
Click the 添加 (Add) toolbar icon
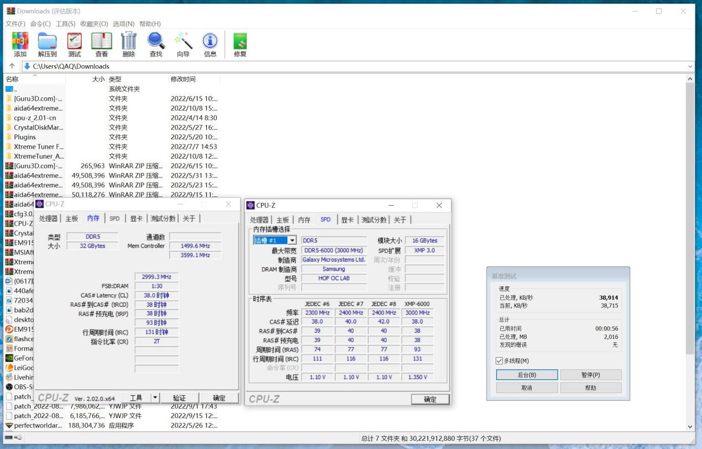(20, 42)
